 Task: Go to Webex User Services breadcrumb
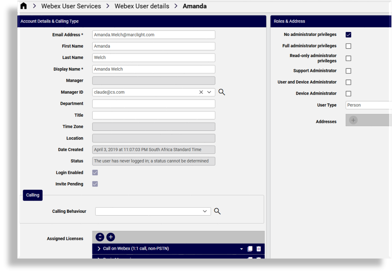pos(71,6)
